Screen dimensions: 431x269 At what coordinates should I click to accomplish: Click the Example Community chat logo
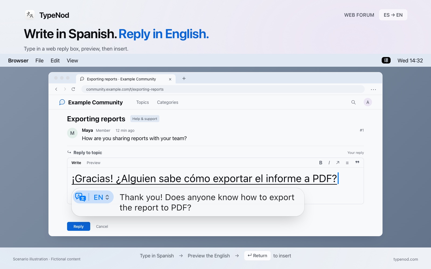[62, 102]
